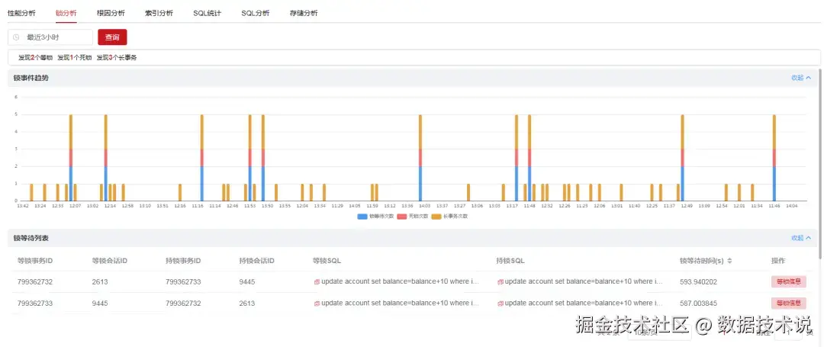Copy the 持锁SQL in the 587.003845 row
The image size is (824, 347).
[501, 304]
